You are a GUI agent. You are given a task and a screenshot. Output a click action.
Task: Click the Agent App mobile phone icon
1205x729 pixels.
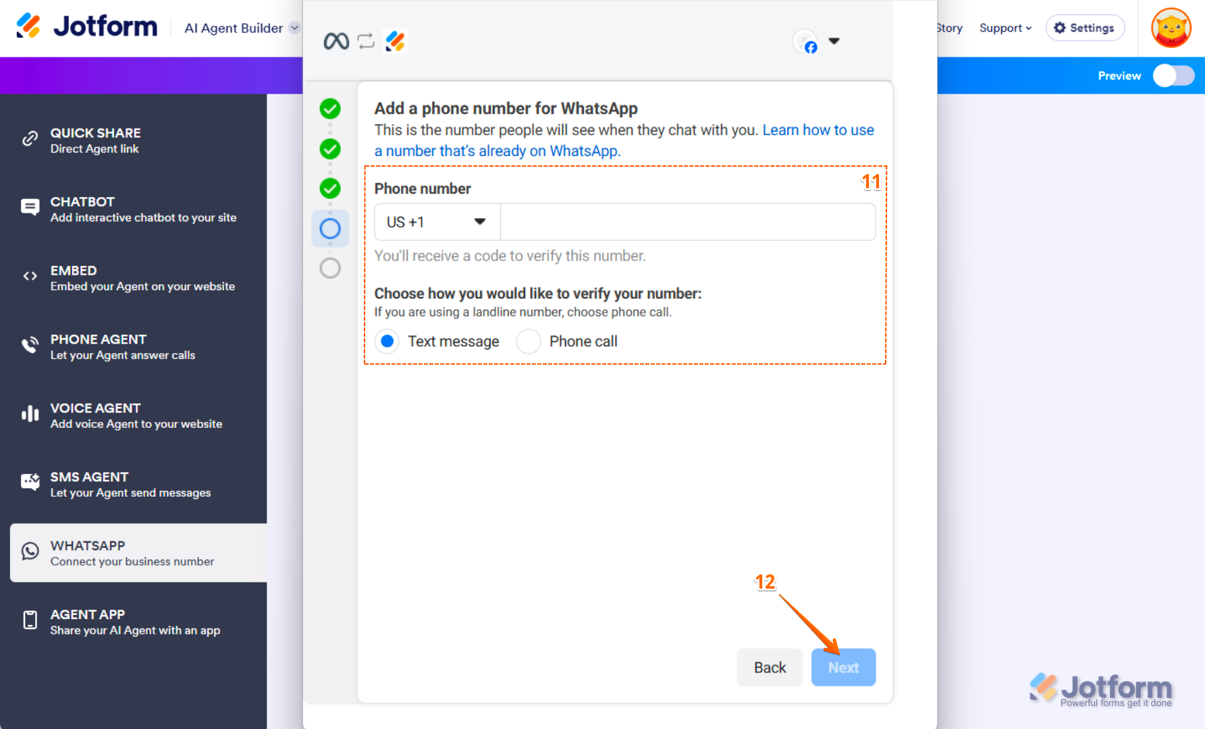tap(30, 620)
